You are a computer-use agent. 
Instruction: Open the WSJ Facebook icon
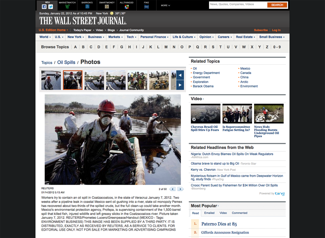point(44,7)
